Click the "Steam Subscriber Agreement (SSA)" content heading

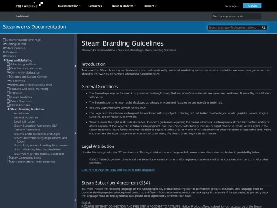[x=116, y=183]
